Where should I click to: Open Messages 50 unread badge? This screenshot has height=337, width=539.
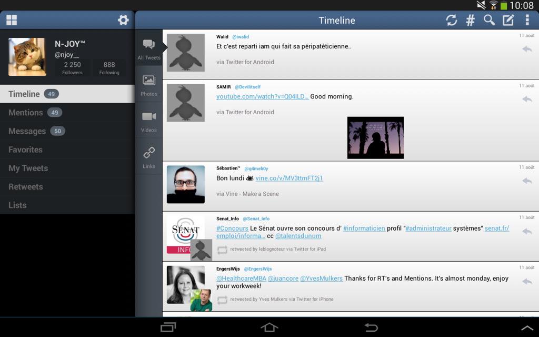(58, 131)
